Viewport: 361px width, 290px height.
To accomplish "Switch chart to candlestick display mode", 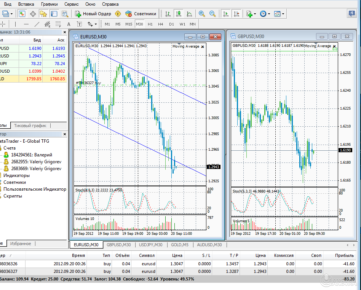I will point(178,14).
